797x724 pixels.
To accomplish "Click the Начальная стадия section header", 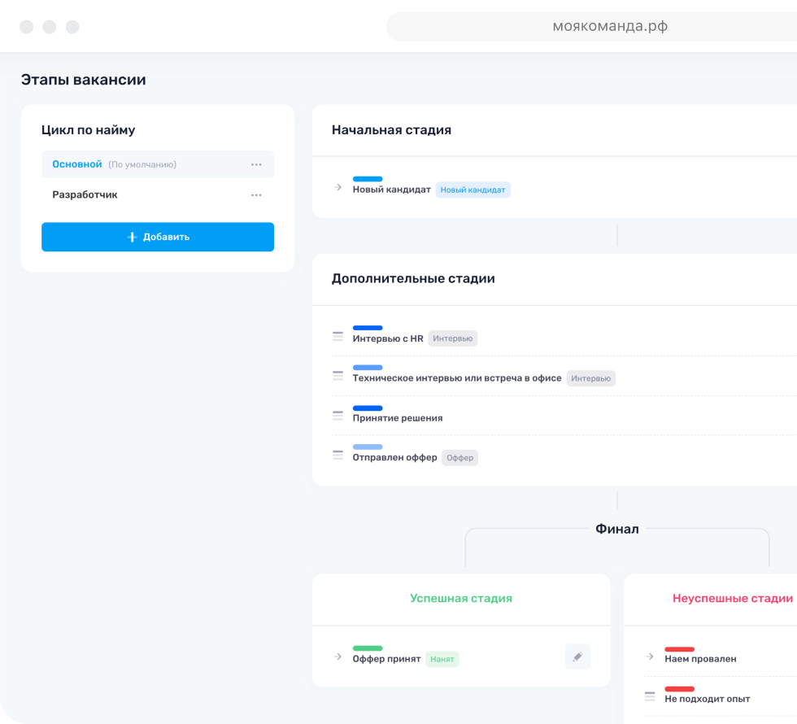I will (391, 130).
